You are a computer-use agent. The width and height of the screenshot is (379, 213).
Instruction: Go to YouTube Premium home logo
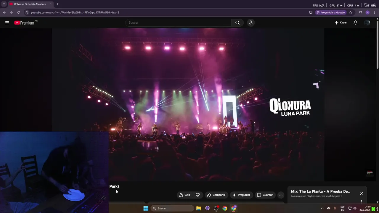(24, 23)
